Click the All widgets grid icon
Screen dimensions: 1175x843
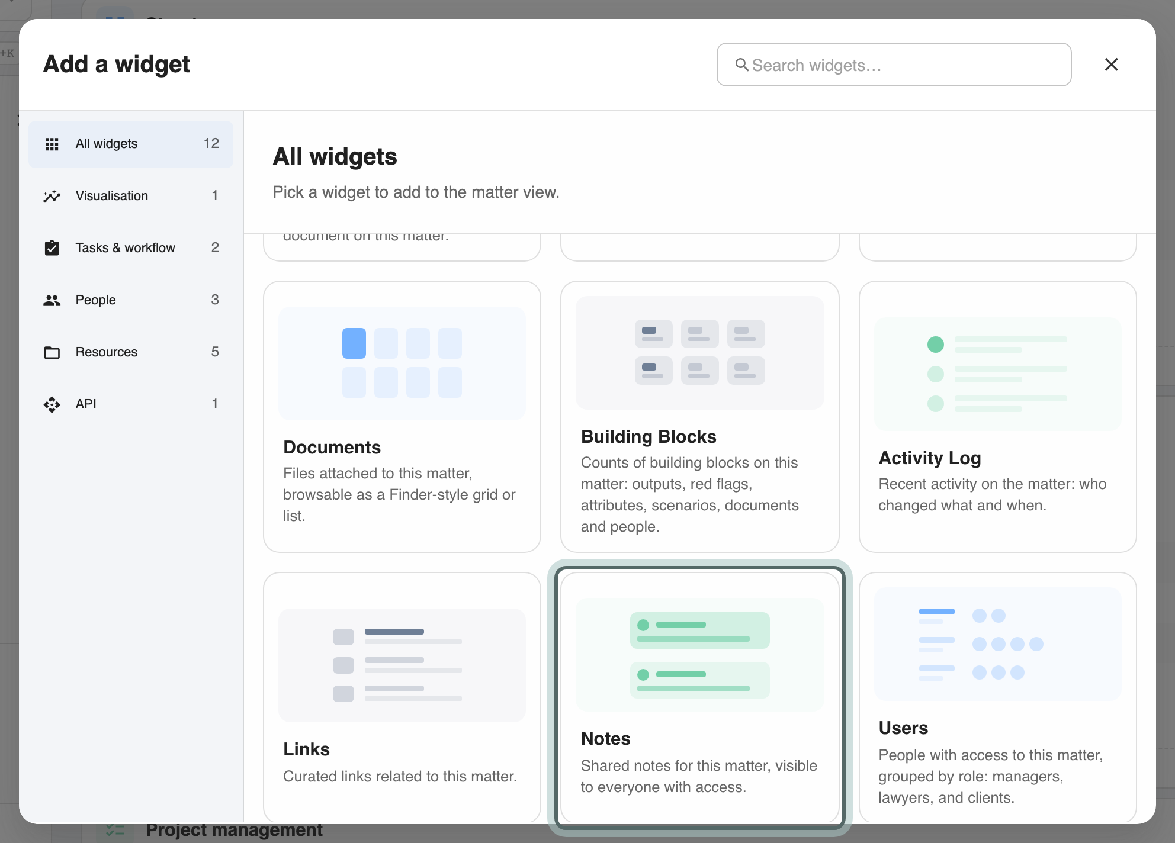52,144
